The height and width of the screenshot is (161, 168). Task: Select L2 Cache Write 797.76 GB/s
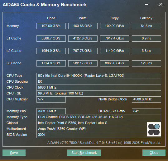(x=83, y=51)
